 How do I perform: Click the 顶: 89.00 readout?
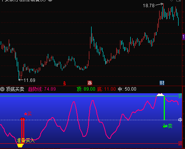click(86, 89)
